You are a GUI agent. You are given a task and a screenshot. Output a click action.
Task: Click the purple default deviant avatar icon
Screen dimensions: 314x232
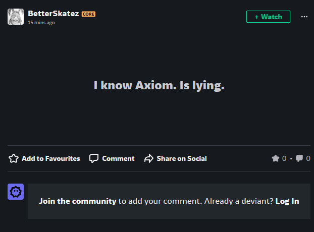pos(16,192)
